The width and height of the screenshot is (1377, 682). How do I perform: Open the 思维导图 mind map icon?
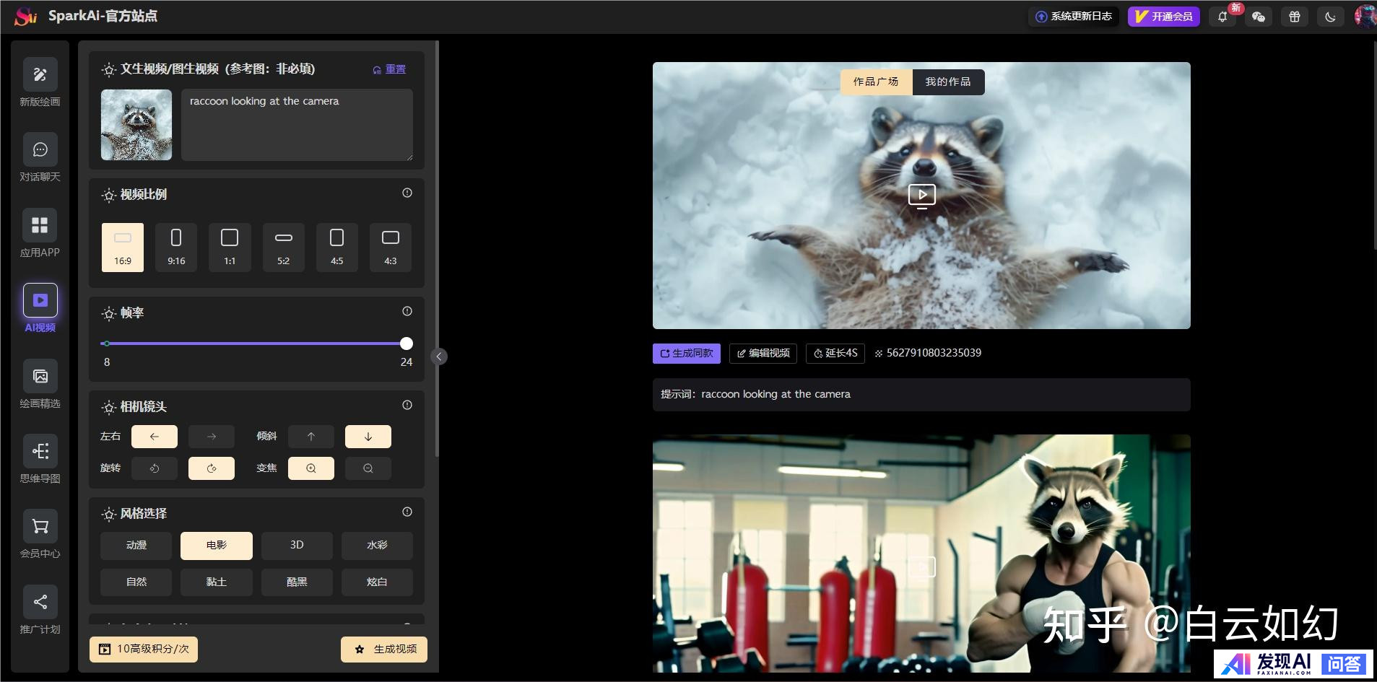(40, 452)
